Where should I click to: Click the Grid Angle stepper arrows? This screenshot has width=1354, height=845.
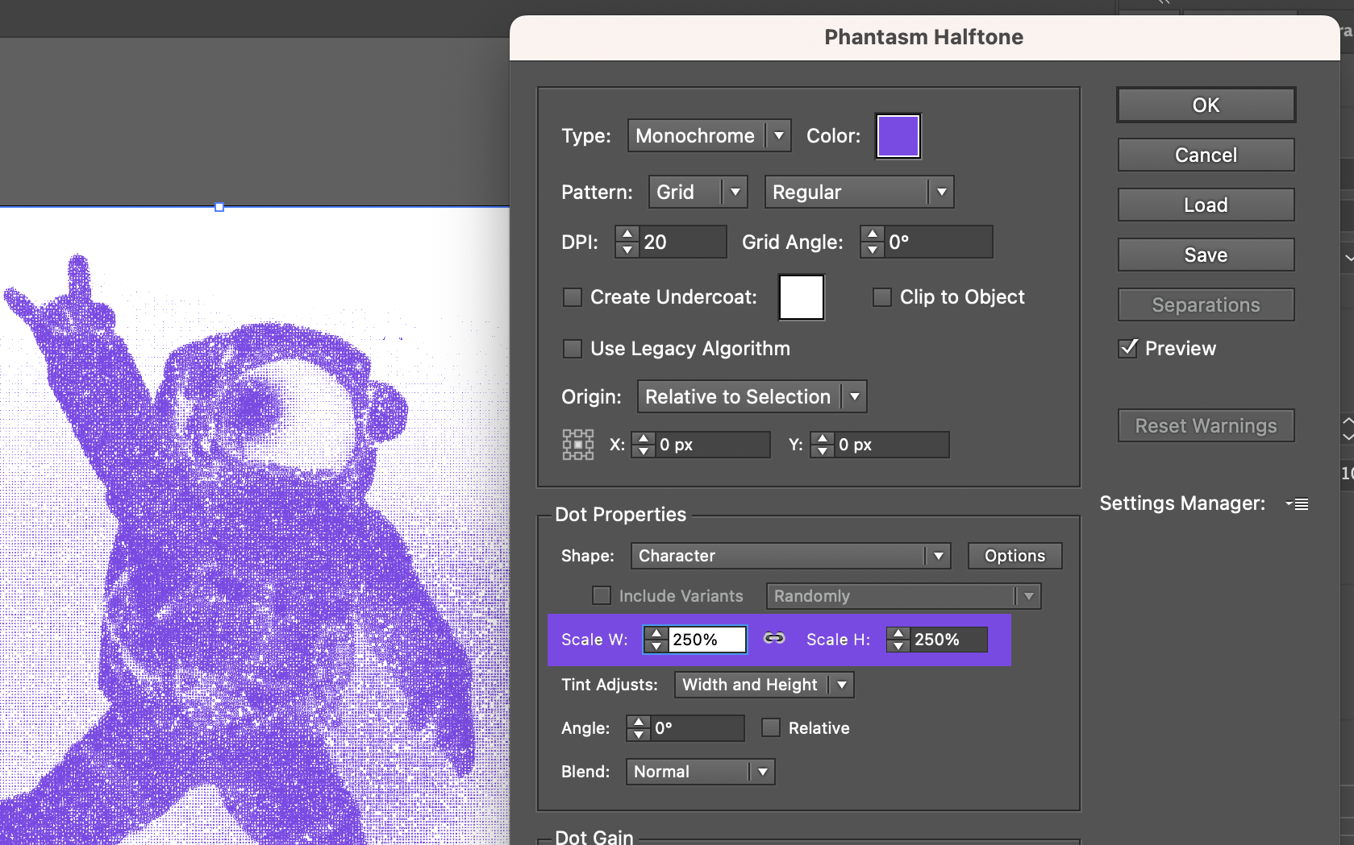pyautogui.click(x=873, y=242)
